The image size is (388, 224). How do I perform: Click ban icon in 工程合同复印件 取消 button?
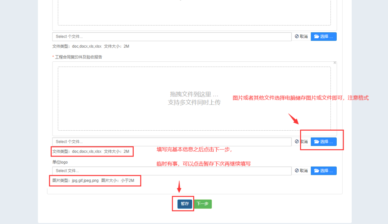click(x=297, y=142)
